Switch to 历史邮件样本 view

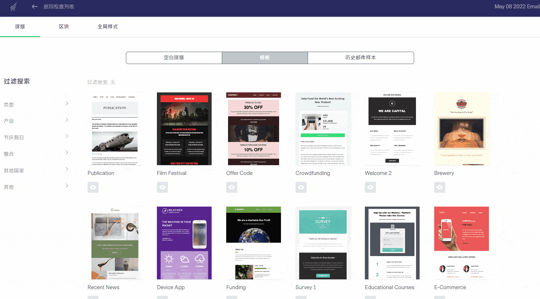click(x=360, y=58)
